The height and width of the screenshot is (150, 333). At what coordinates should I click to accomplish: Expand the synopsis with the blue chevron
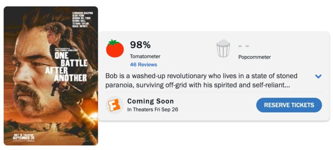click(318, 76)
